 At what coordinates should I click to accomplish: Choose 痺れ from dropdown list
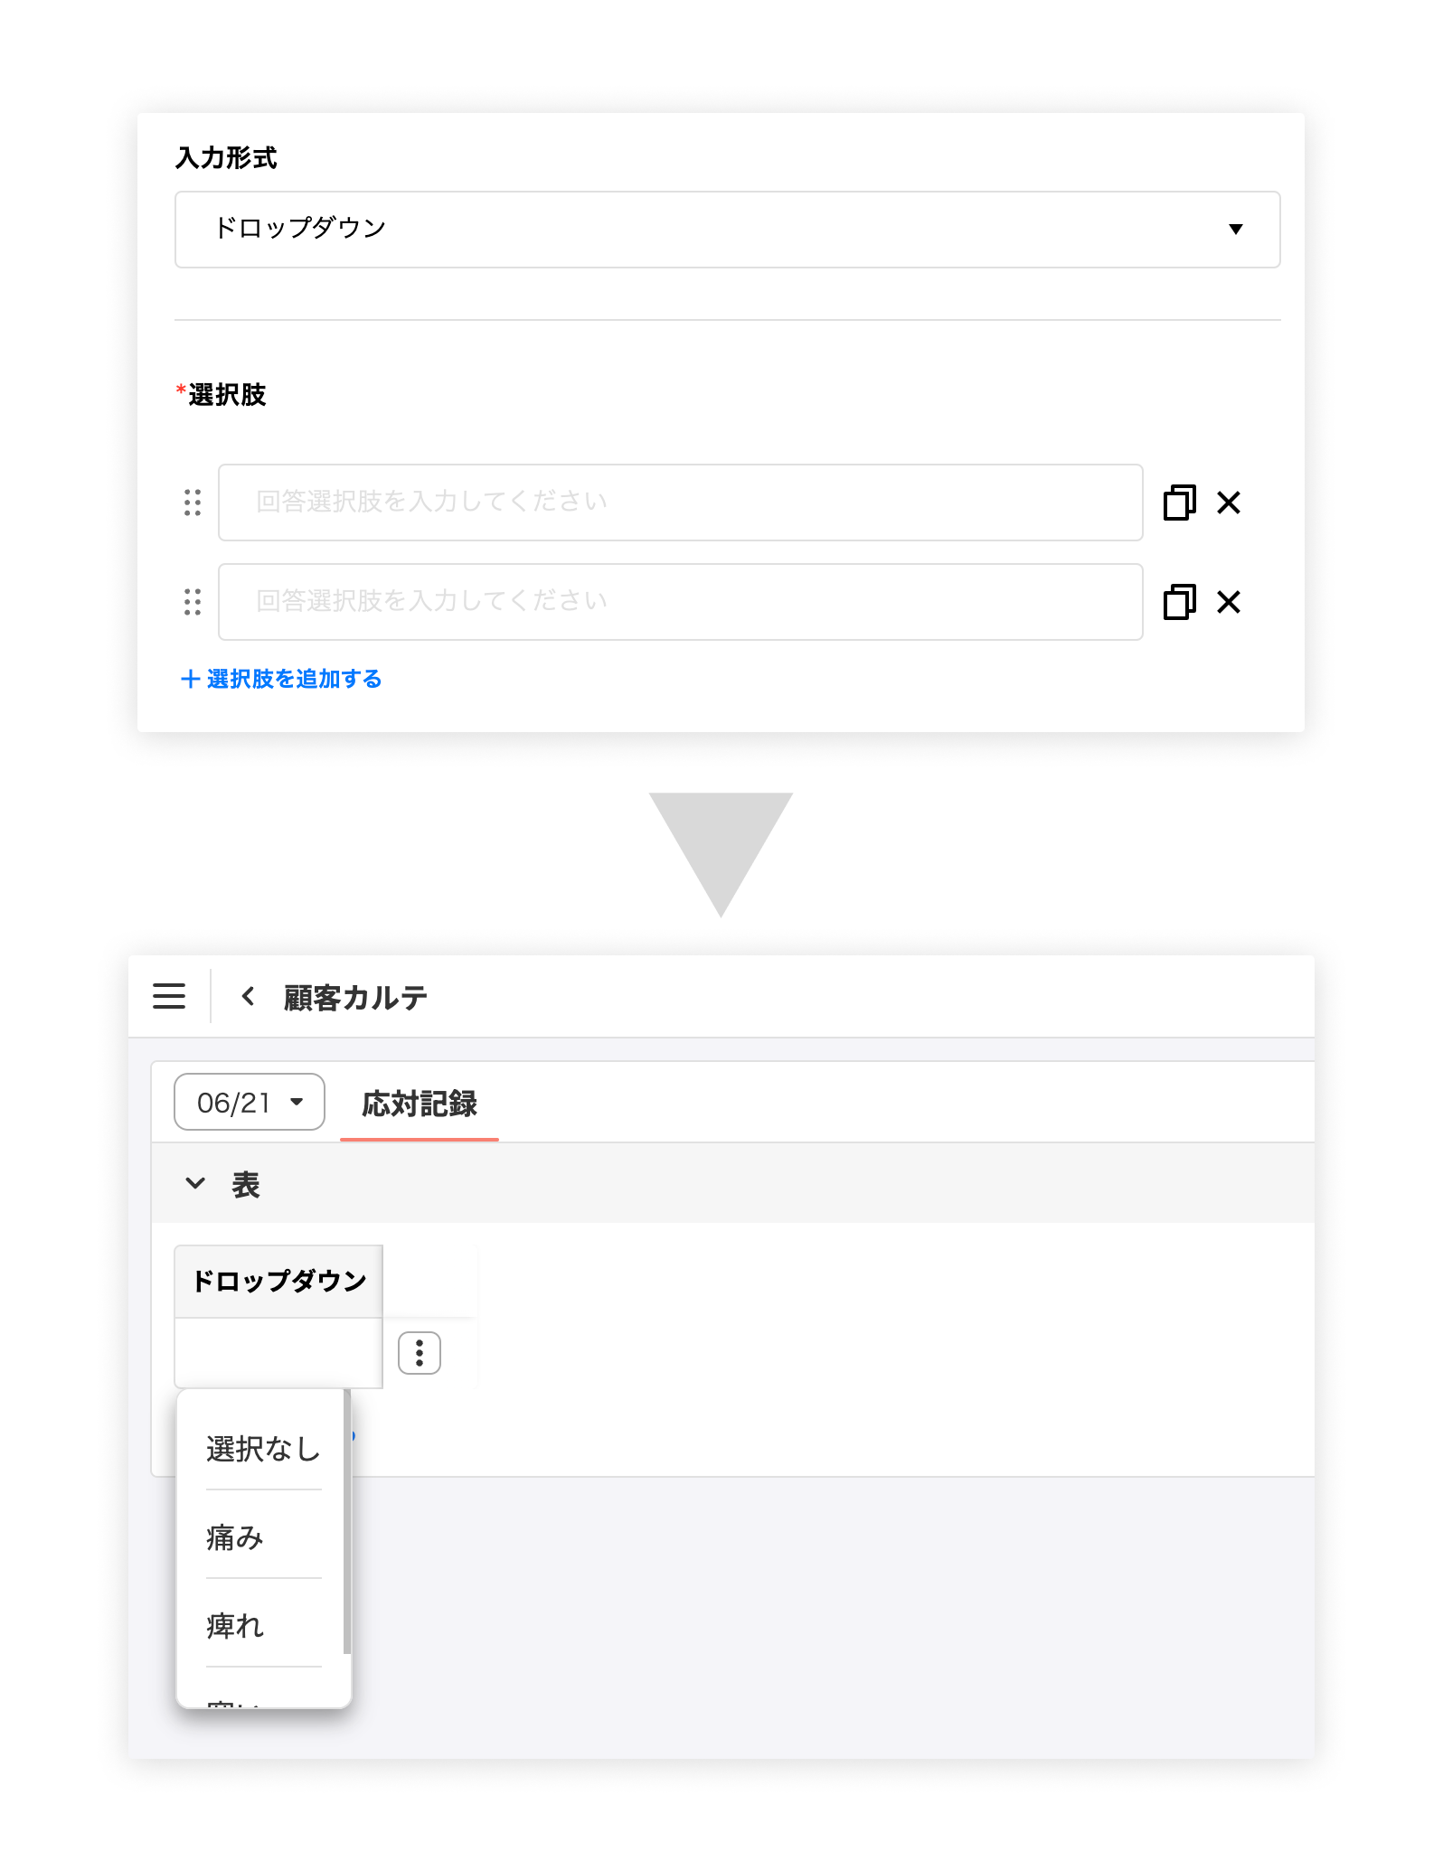[x=235, y=1626]
